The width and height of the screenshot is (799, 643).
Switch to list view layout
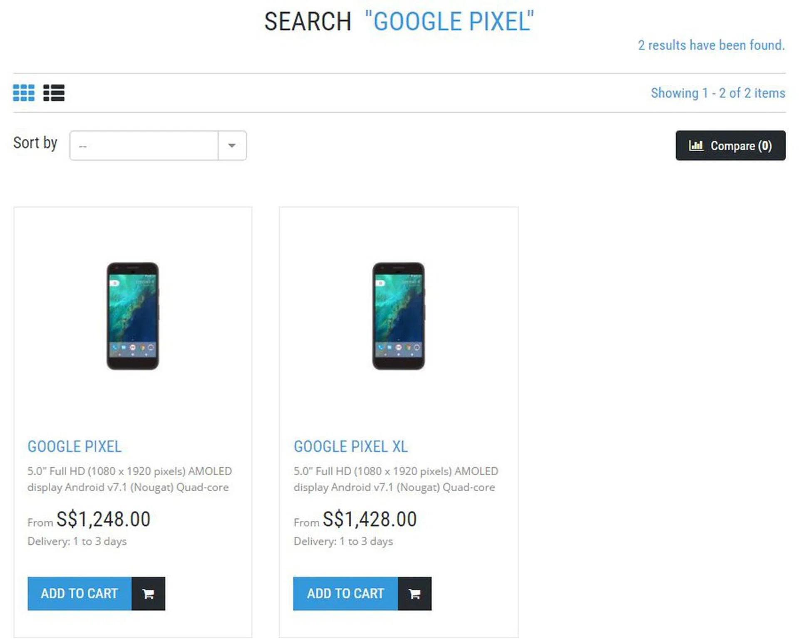click(x=54, y=93)
